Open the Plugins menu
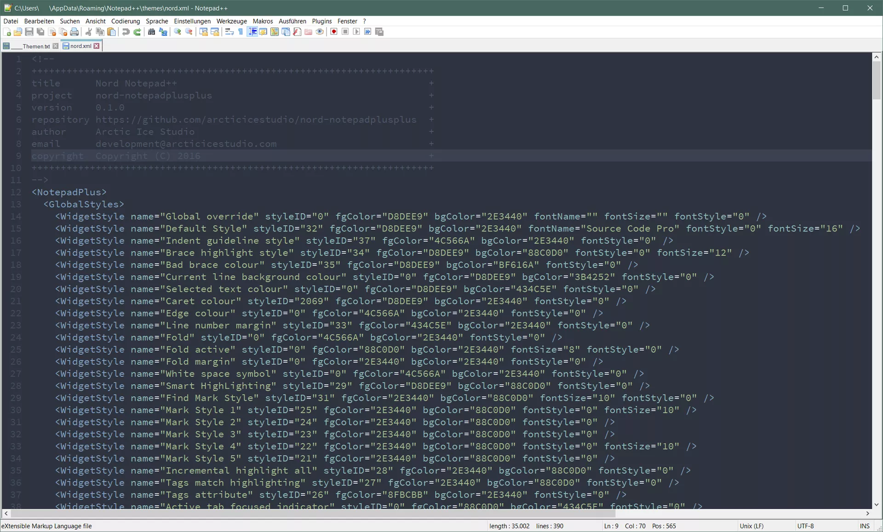The height and width of the screenshot is (532, 883). point(321,21)
